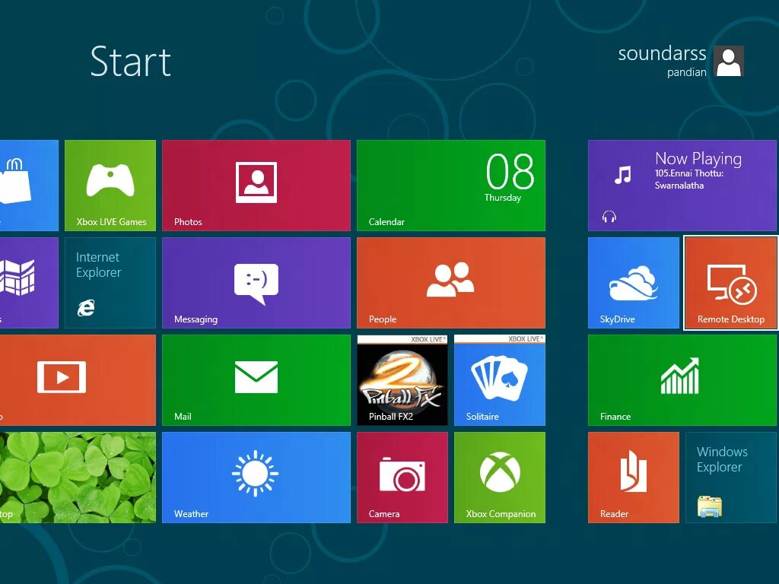Click the 'pandian' text under user name

(687, 72)
